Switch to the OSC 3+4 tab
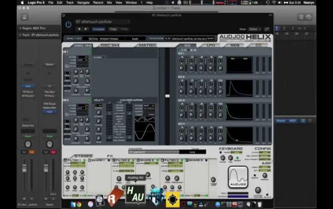This screenshot has width=333, height=209. click(x=110, y=45)
